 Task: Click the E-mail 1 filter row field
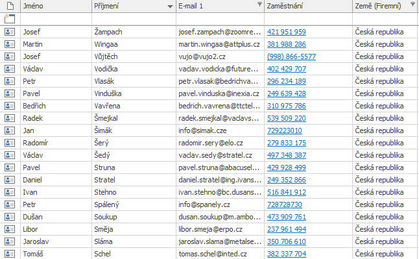click(x=220, y=19)
